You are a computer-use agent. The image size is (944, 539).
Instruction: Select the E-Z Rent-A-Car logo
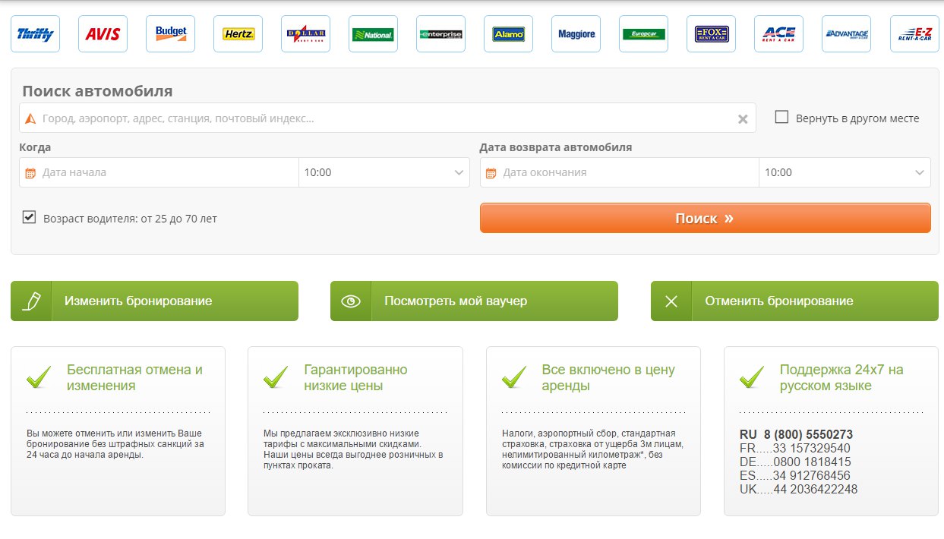(x=914, y=34)
